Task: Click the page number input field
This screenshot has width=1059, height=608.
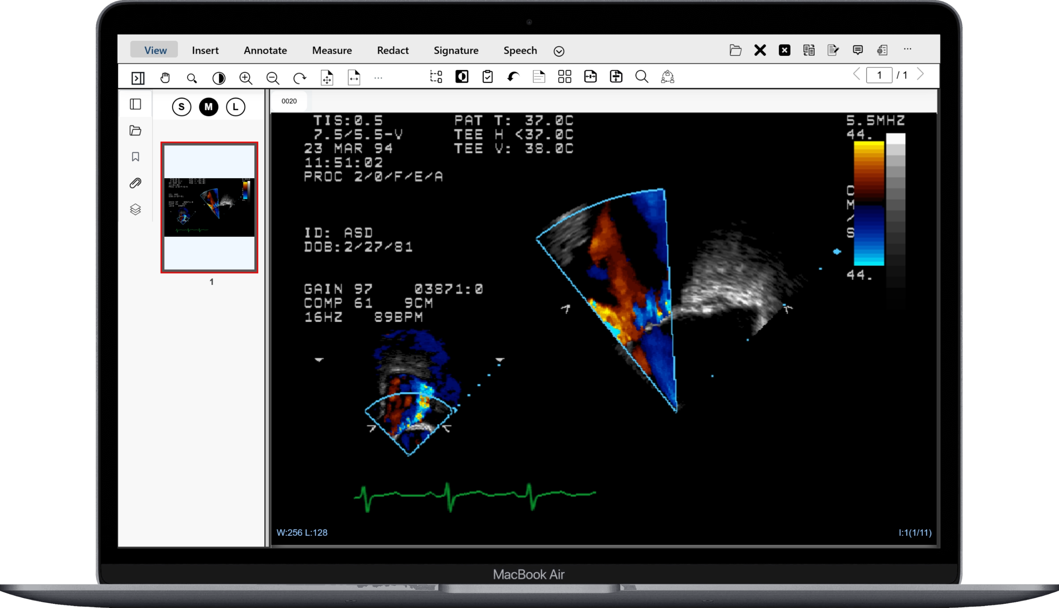Action: [879, 75]
